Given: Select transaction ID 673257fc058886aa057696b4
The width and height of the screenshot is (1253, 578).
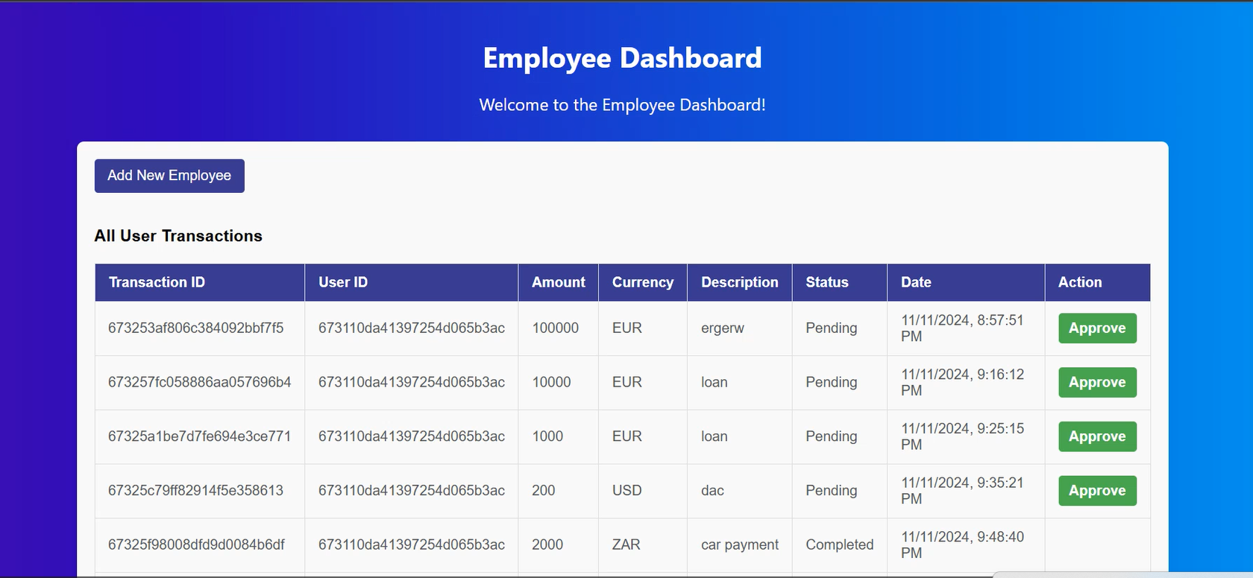Looking at the screenshot, I should pyautogui.click(x=200, y=382).
